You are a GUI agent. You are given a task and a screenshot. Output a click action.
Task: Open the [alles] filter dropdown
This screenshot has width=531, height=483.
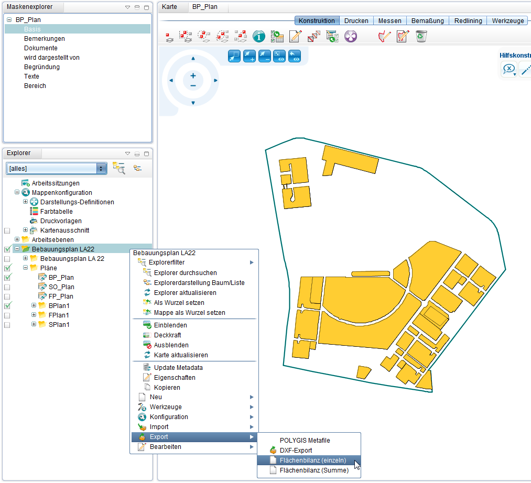pos(101,168)
